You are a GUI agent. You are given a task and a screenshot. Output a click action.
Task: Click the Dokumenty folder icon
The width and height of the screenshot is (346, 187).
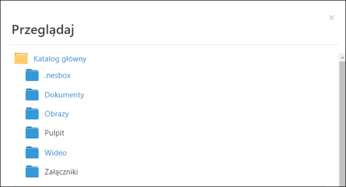click(32, 95)
